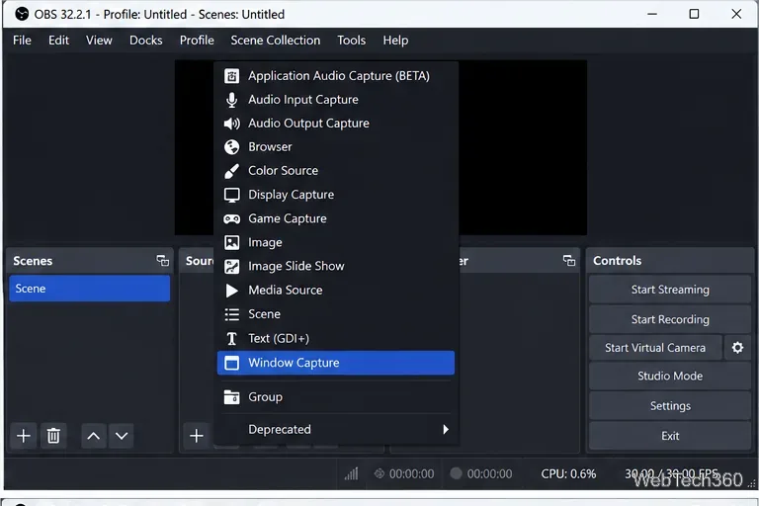Choose Display Capture label
The image size is (759, 506).
(291, 195)
